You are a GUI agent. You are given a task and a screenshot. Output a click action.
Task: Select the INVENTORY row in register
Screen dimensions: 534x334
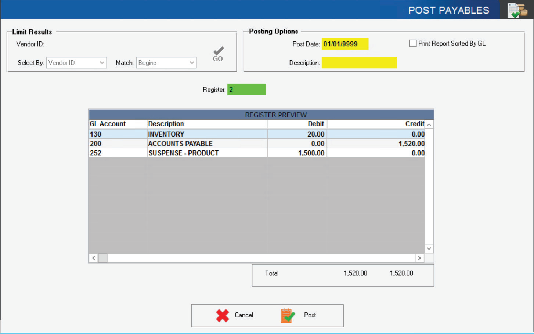166,134
